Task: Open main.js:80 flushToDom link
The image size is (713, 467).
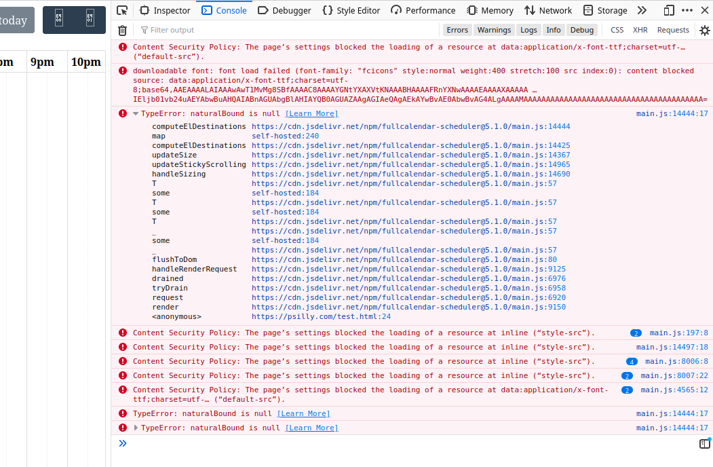Action: 404,260
